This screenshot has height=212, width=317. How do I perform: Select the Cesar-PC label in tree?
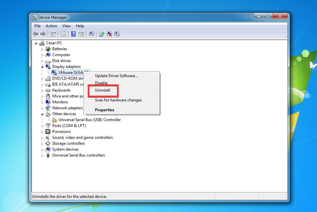point(54,43)
